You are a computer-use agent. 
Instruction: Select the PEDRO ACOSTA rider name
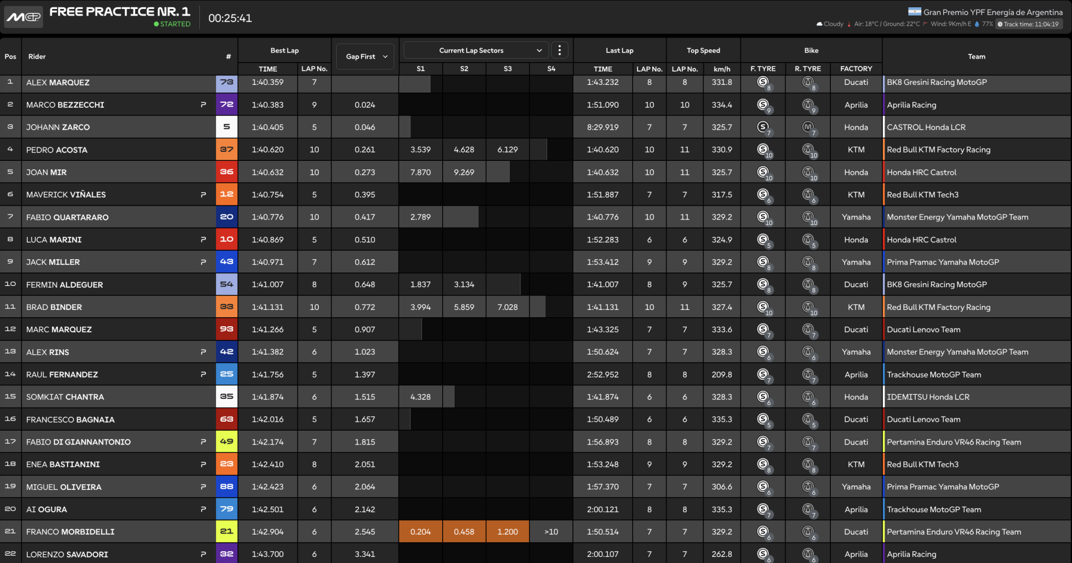pyautogui.click(x=56, y=150)
